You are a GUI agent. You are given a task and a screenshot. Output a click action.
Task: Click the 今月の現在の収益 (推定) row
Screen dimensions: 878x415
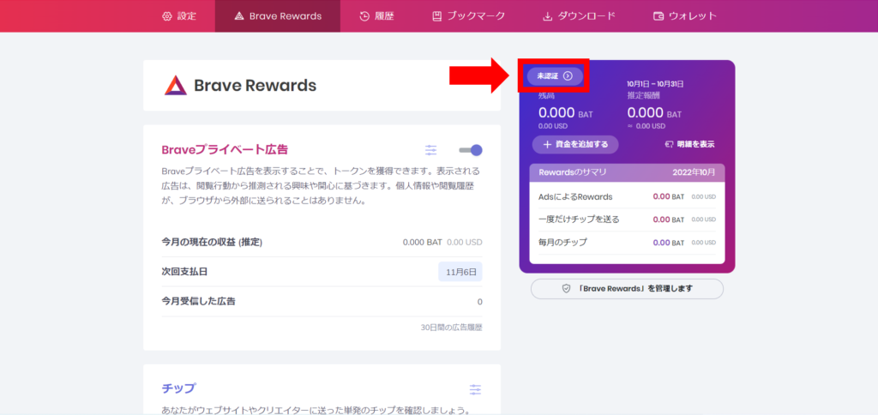click(x=322, y=243)
